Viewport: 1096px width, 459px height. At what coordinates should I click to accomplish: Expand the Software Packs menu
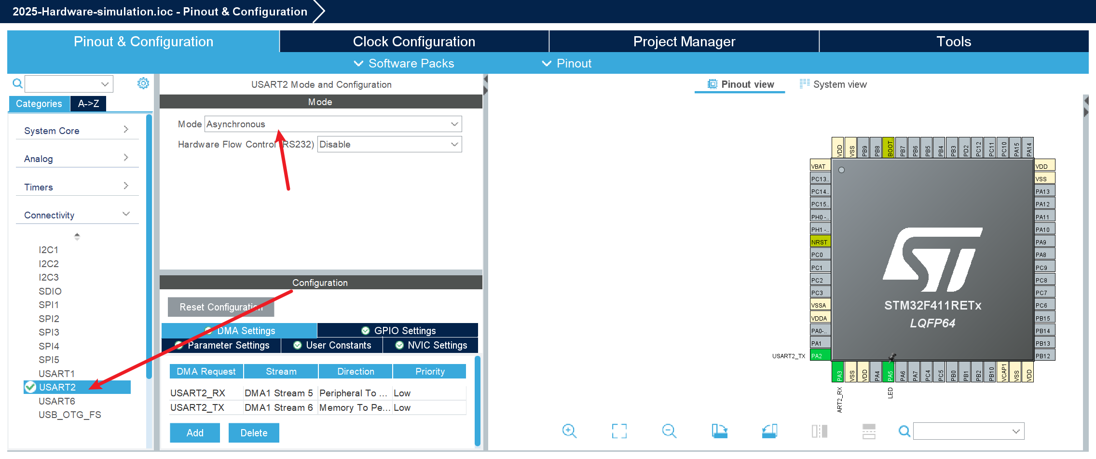tap(404, 63)
